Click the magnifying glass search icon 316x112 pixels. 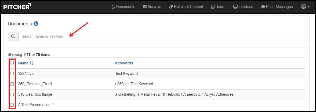13,36
